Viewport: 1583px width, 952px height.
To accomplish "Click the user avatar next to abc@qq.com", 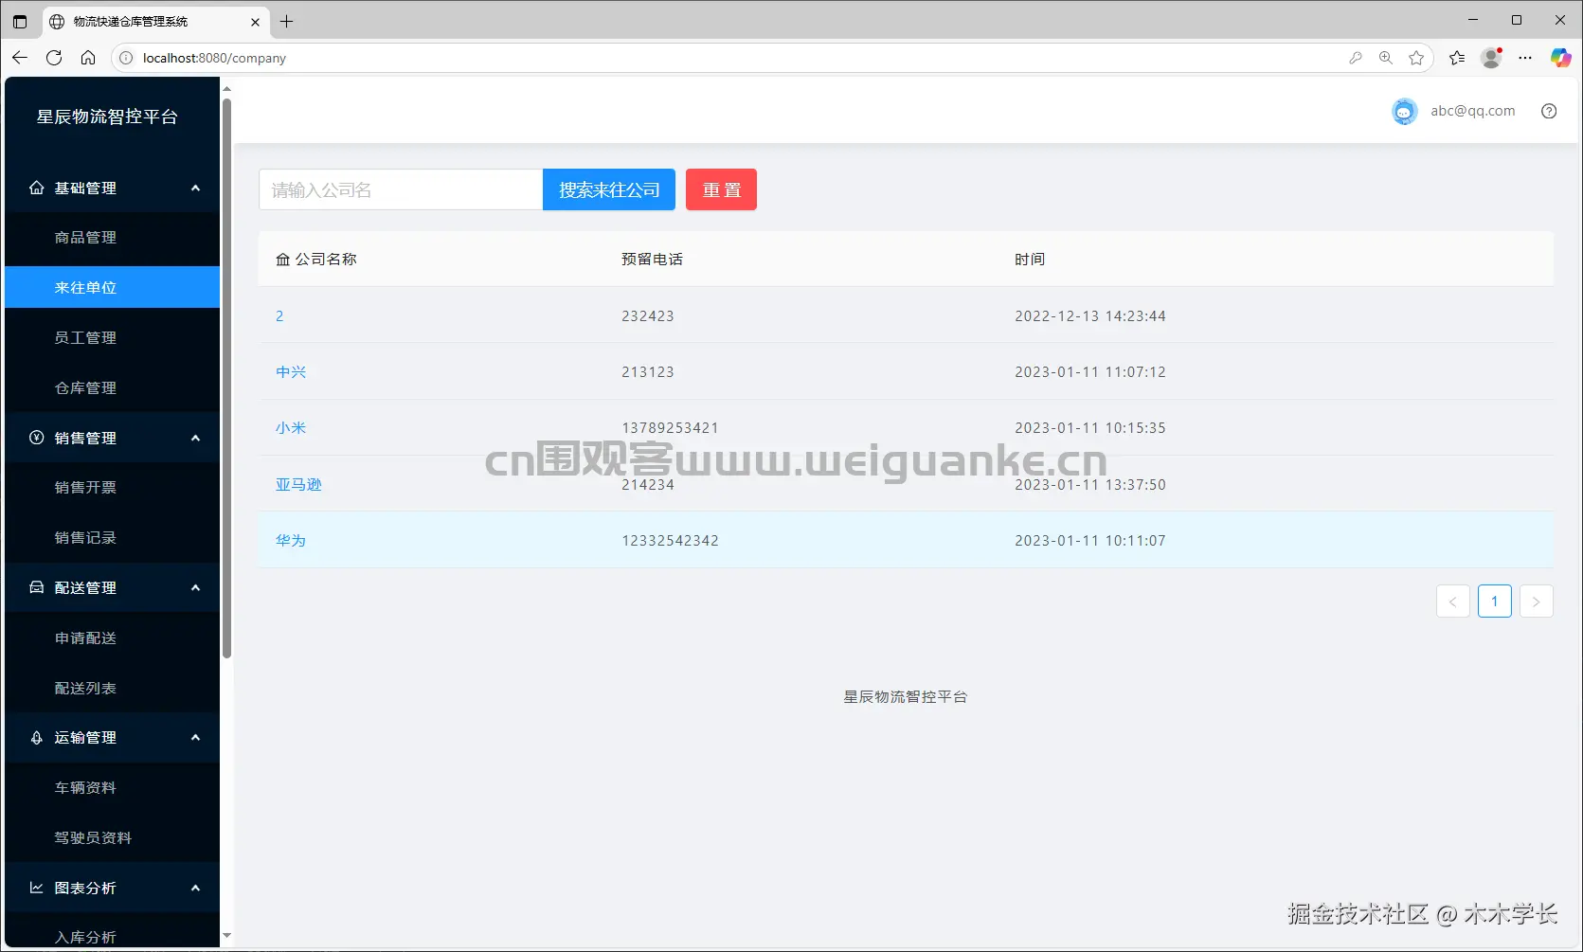I will point(1404,111).
